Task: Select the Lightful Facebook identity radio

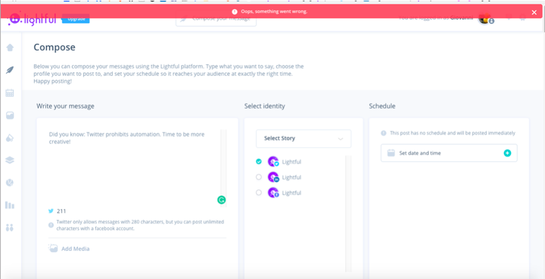Action: tap(258, 192)
